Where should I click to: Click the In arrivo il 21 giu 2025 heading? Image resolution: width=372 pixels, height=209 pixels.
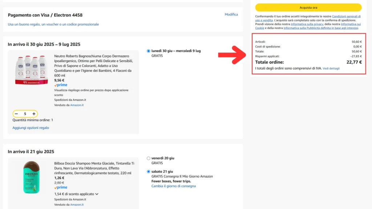point(31,152)
